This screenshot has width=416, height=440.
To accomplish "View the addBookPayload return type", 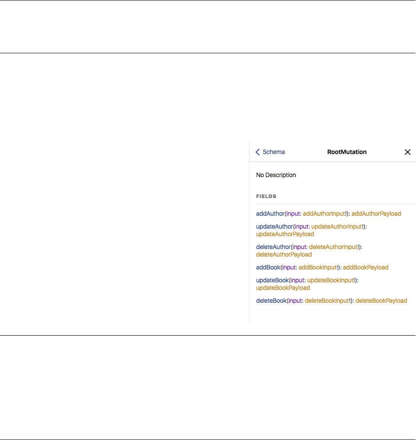I will coord(365,267).
